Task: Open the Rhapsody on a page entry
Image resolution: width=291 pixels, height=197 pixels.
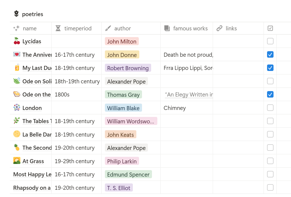Action: tap(32, 188)
